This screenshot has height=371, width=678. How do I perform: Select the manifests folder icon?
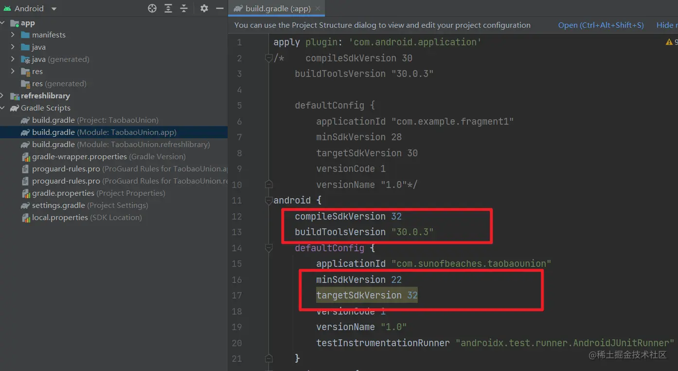pyautogui.click(x=25, y=35)
